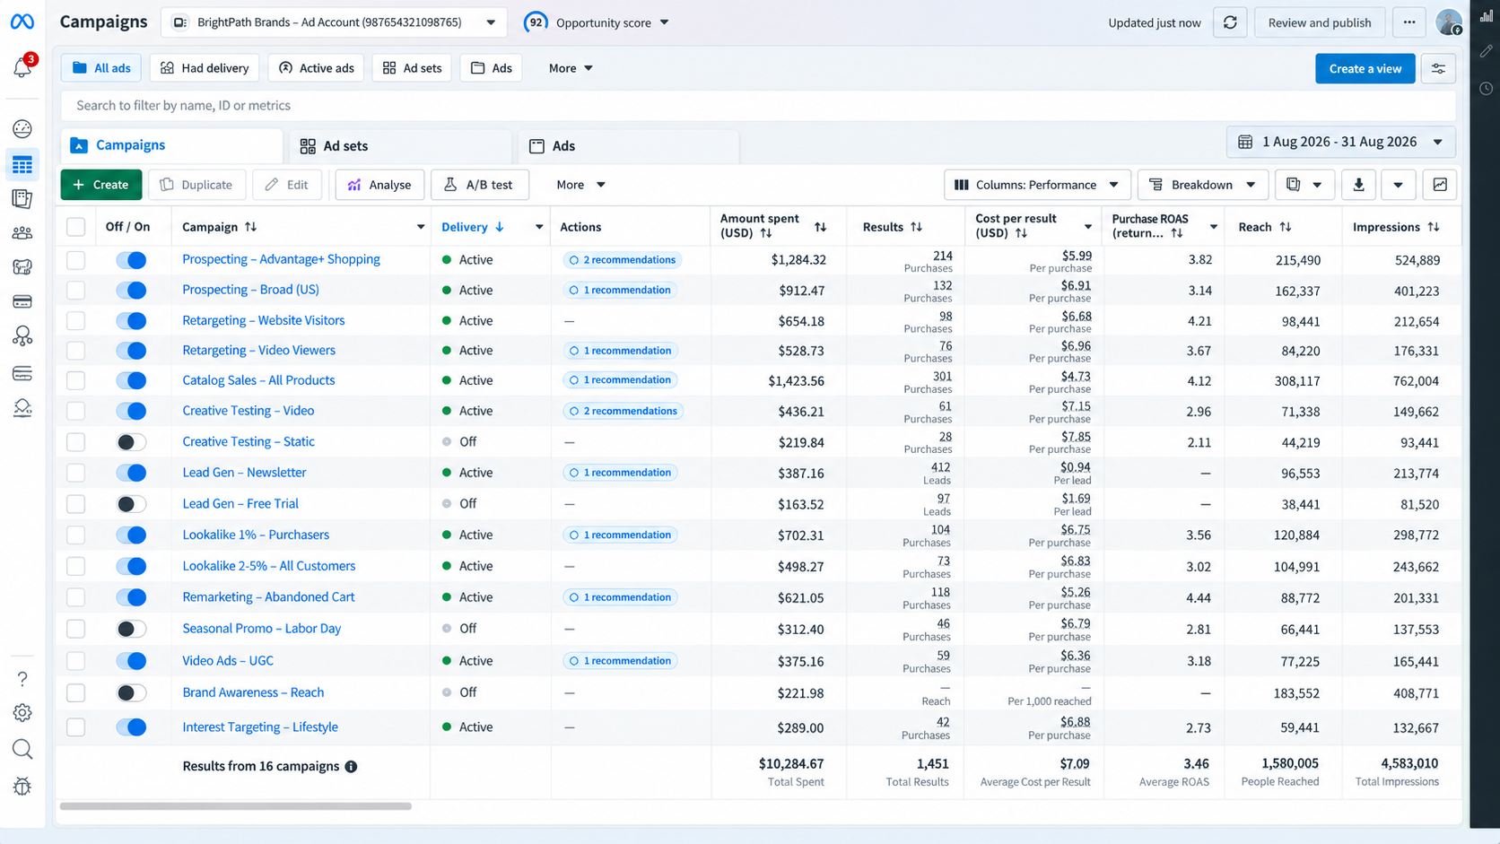Open settings gear in left sidebar
The height and width of the screenshot is (844, 1500).
(22, 713)
